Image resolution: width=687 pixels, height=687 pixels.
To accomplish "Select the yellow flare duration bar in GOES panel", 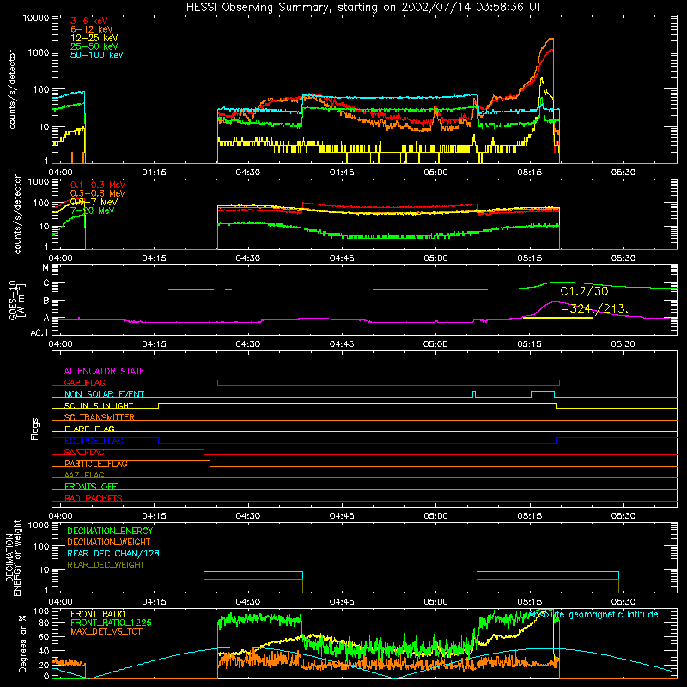I will click(557, 317).
